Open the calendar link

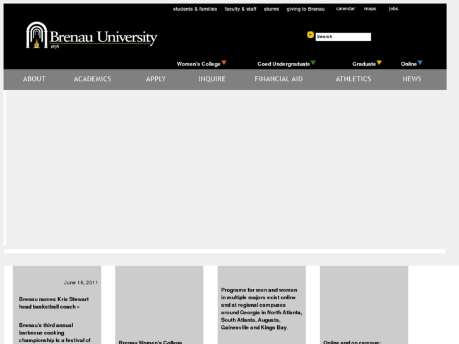(x=345, y=9)
